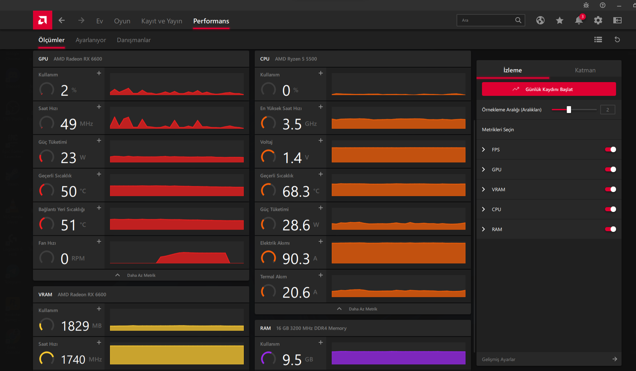
Task: Open the notifications bell icon
Action: click(x=579, y=20)
